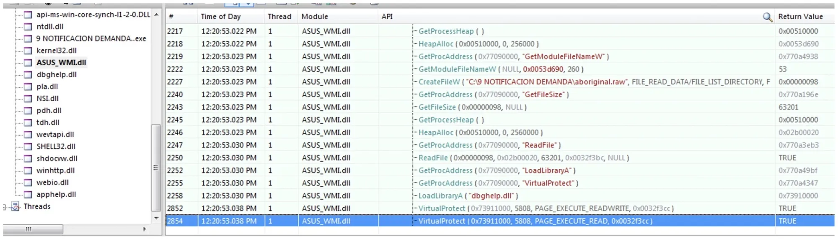
Task: Select the wevtapi.dll module label
Action: 55,135
